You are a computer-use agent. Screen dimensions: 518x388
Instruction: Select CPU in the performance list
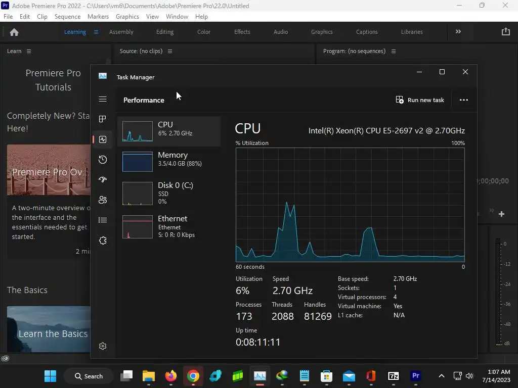(x=169, y=131)
